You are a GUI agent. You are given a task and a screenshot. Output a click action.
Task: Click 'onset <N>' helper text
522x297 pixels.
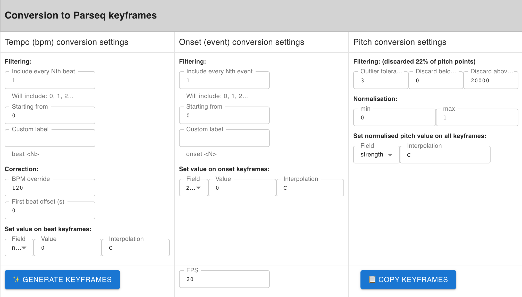click(201, 154)
